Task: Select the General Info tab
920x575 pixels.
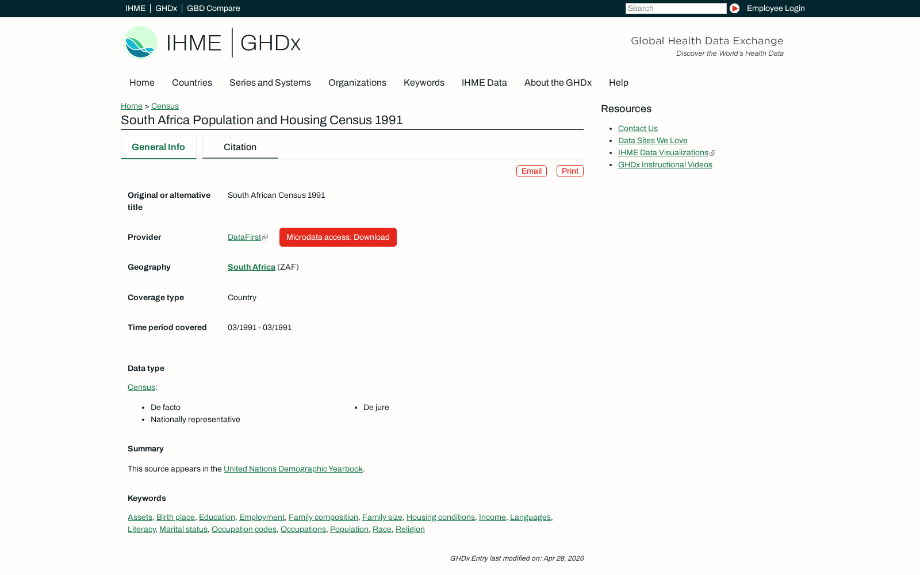Action: 158,147
